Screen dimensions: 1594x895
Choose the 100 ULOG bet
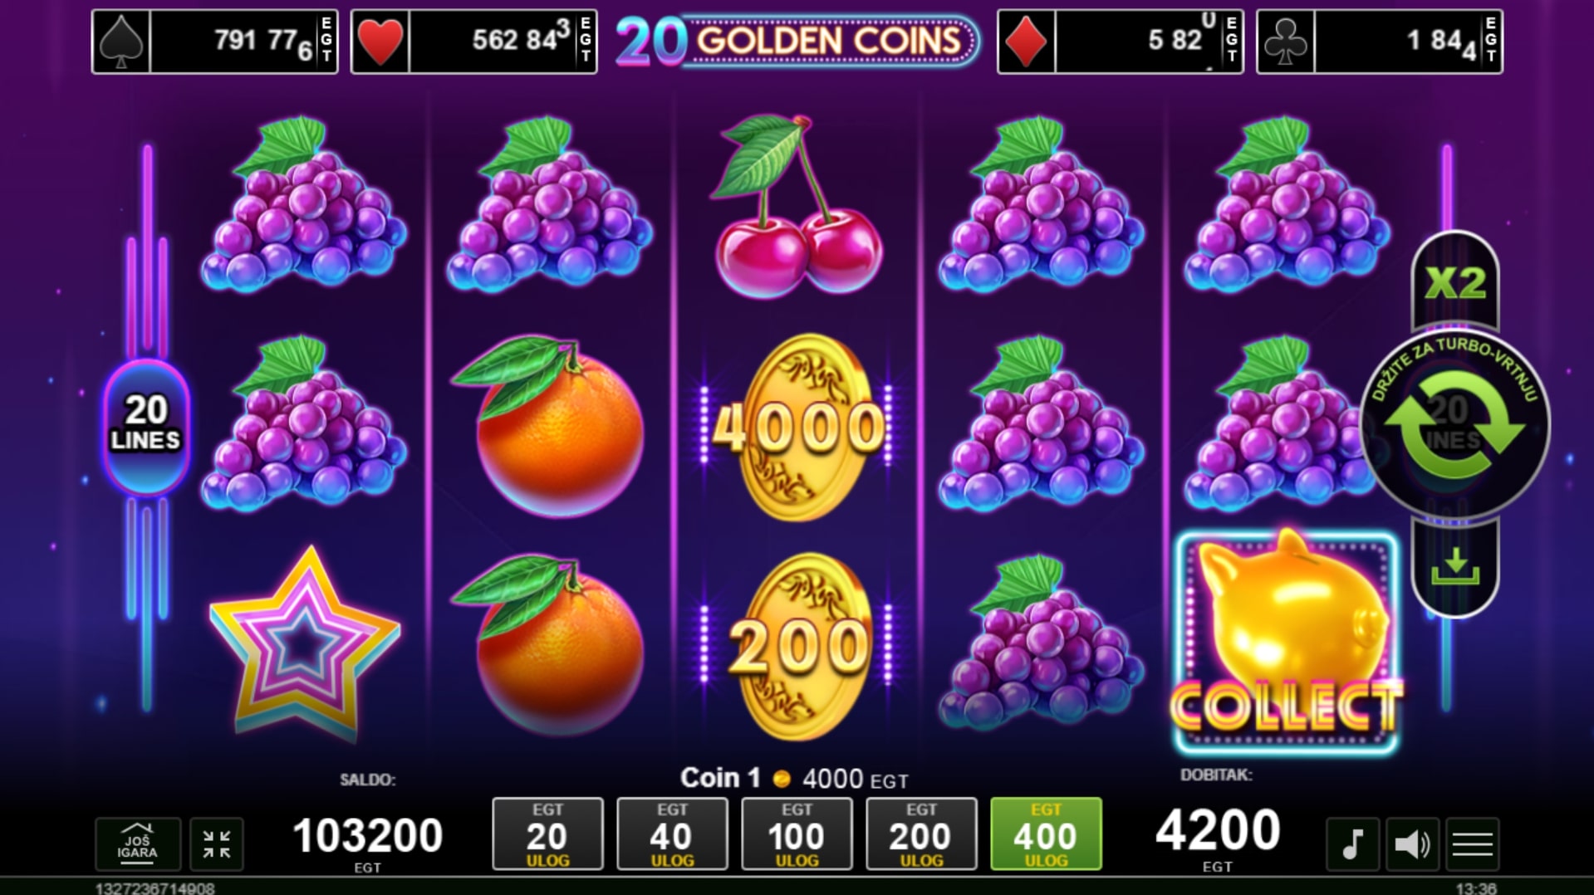(x=797, y=834)
